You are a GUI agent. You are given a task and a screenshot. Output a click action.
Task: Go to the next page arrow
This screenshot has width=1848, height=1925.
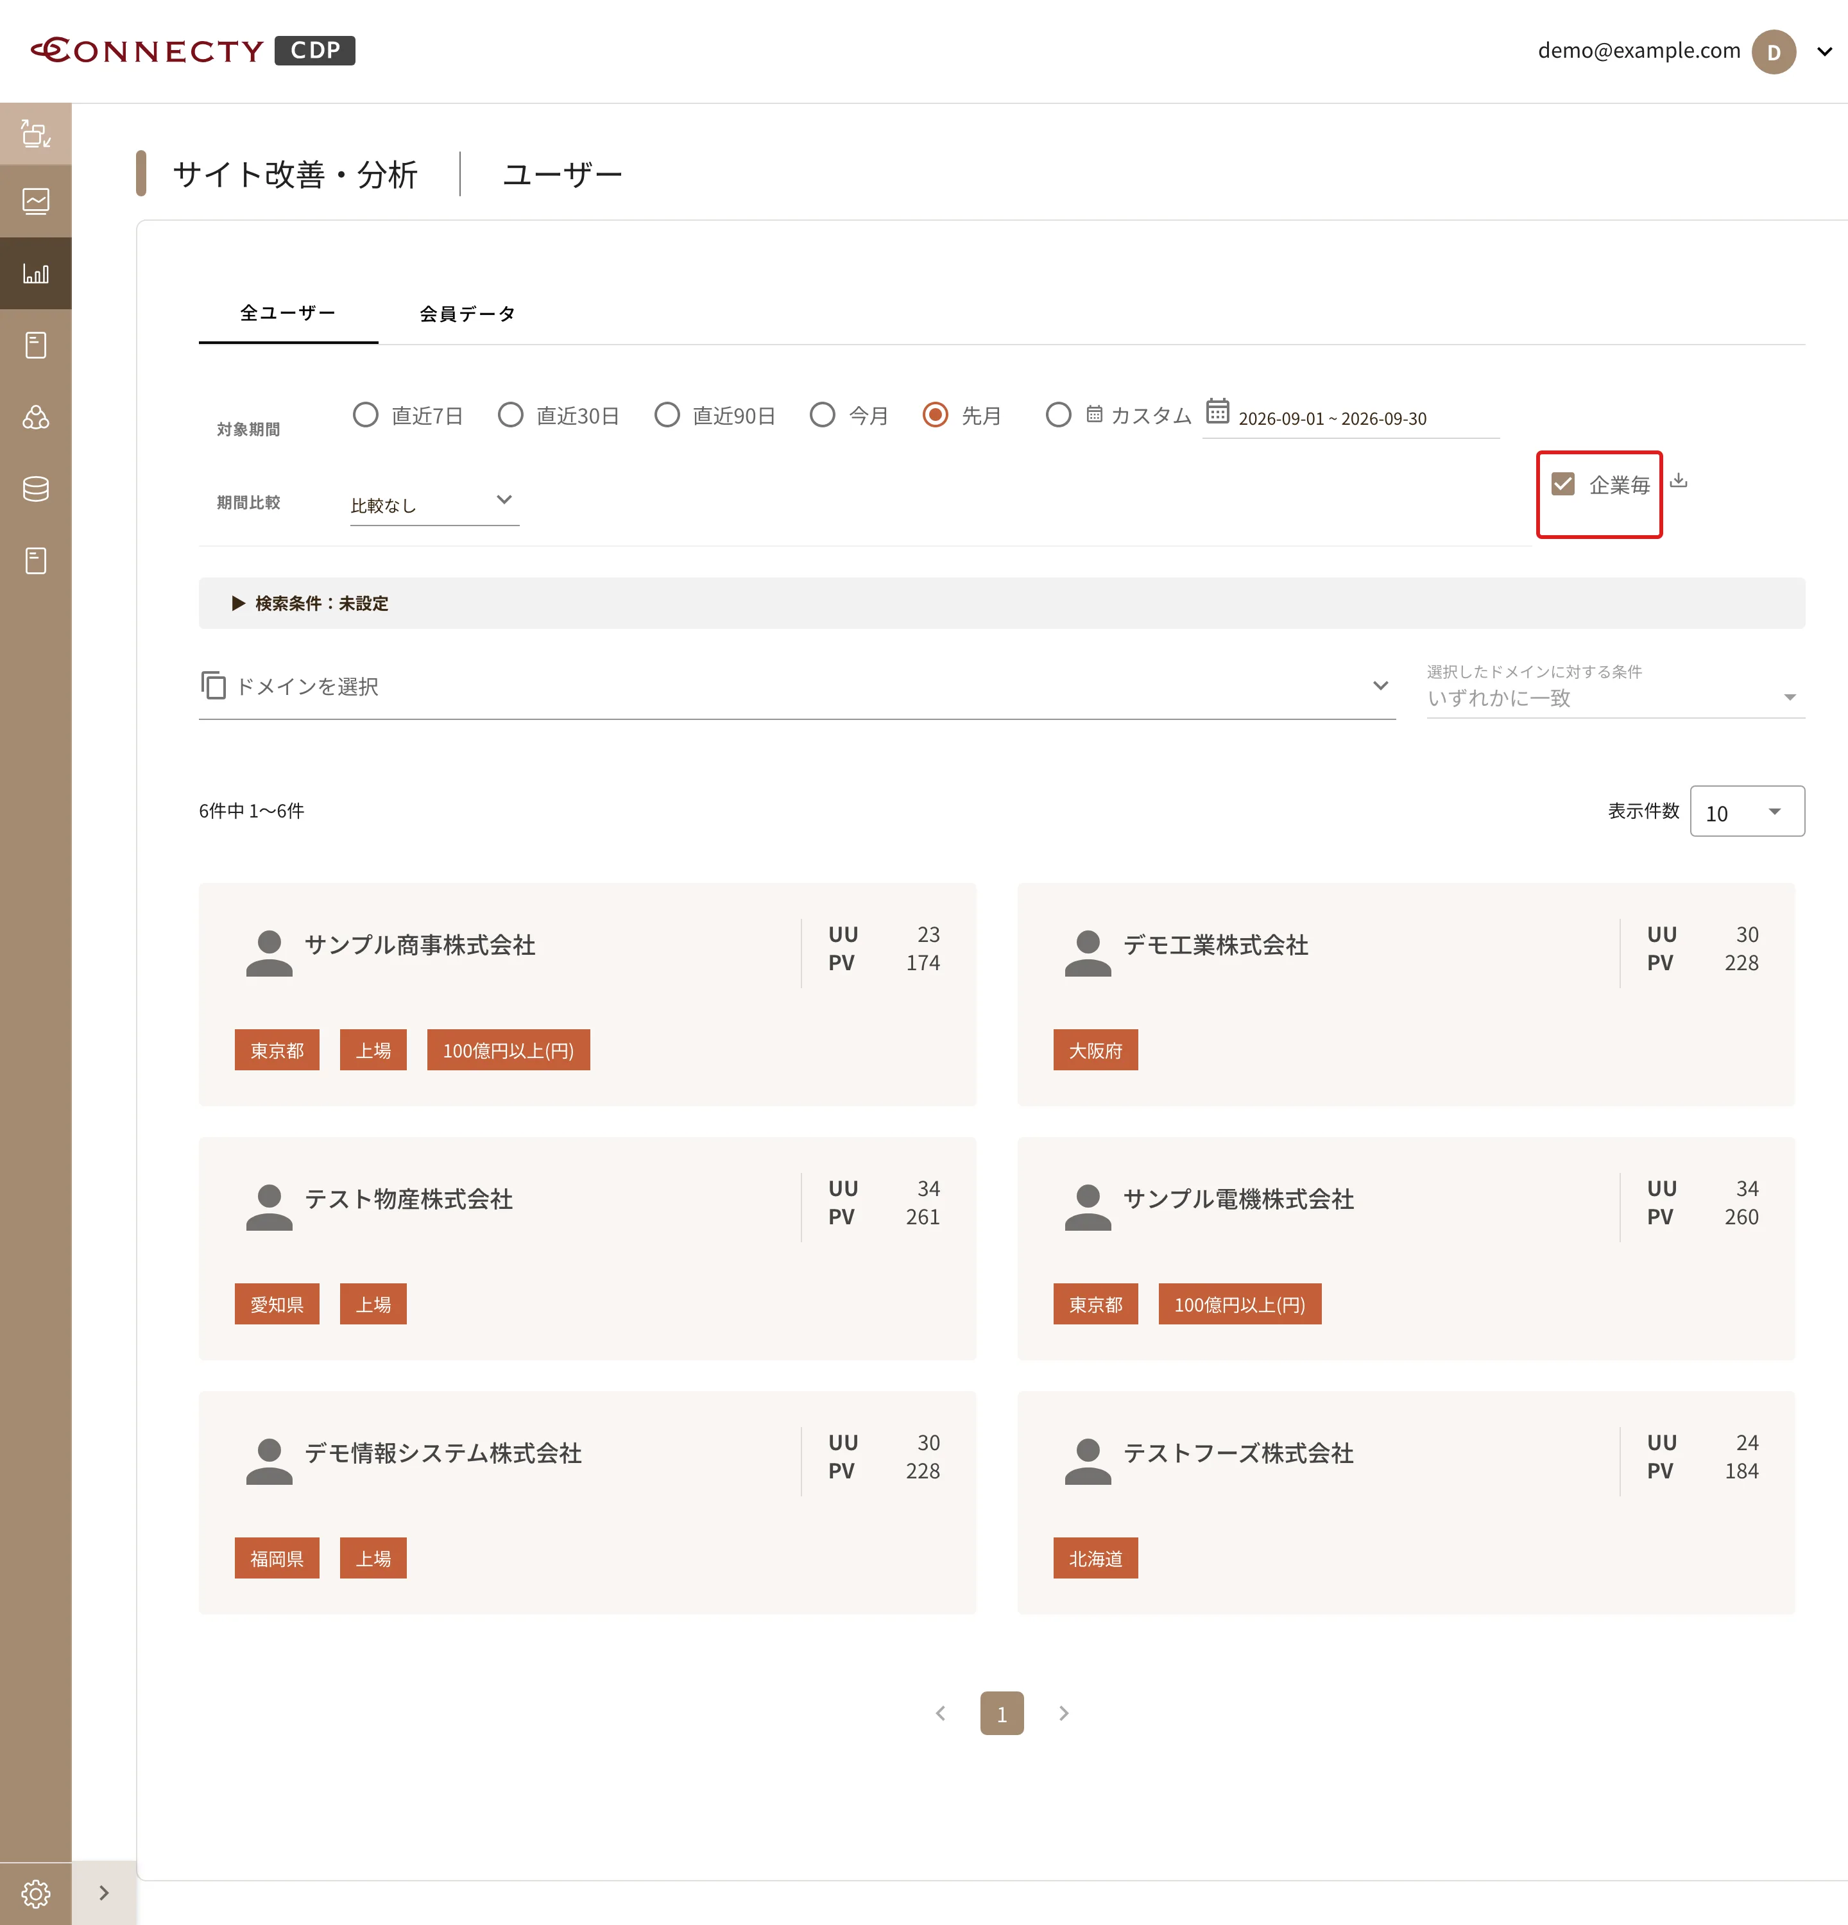pos(1063,1713)
